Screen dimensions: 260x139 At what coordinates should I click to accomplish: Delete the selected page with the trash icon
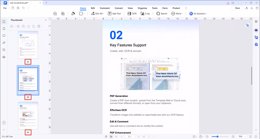39,27
